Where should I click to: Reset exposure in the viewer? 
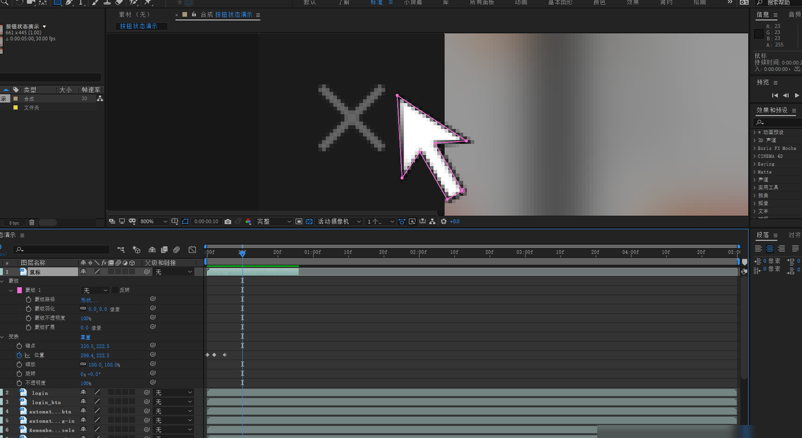tap(444, 221)
